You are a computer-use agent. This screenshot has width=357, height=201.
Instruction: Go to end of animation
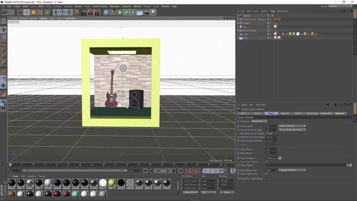[x=181, y=171]
